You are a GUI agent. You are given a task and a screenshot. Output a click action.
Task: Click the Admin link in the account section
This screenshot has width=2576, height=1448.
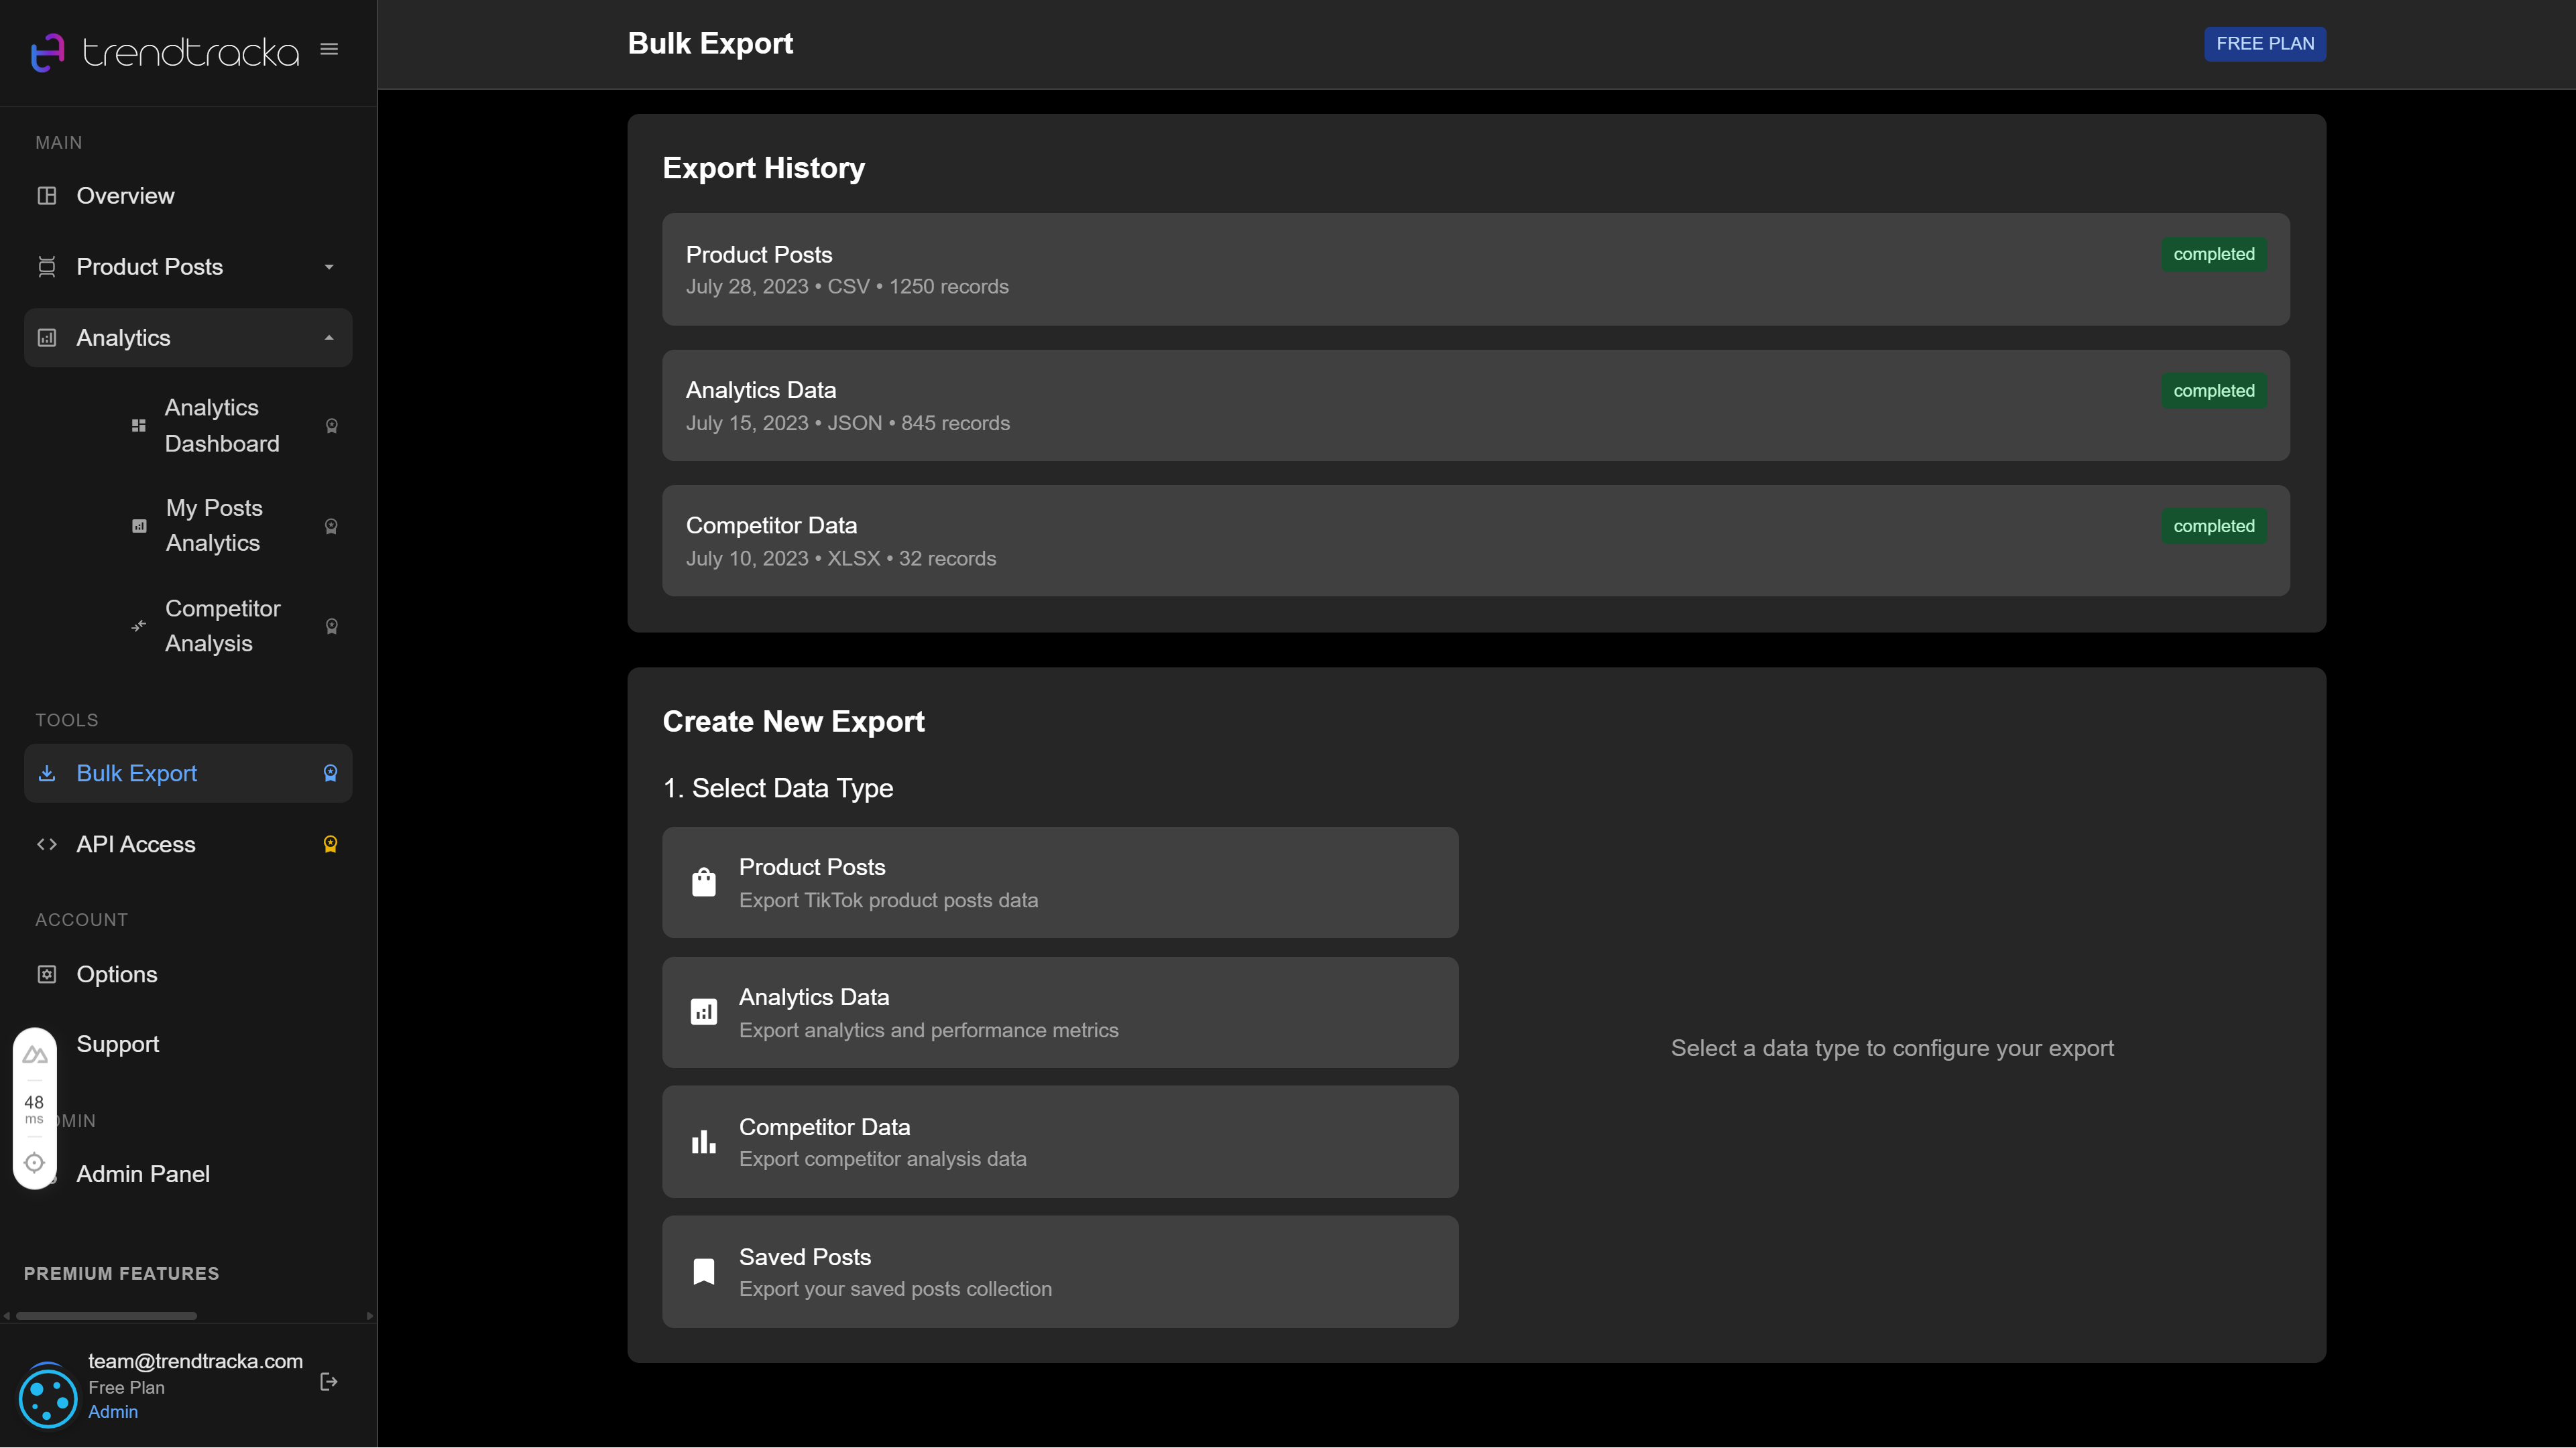point(113,1411)
